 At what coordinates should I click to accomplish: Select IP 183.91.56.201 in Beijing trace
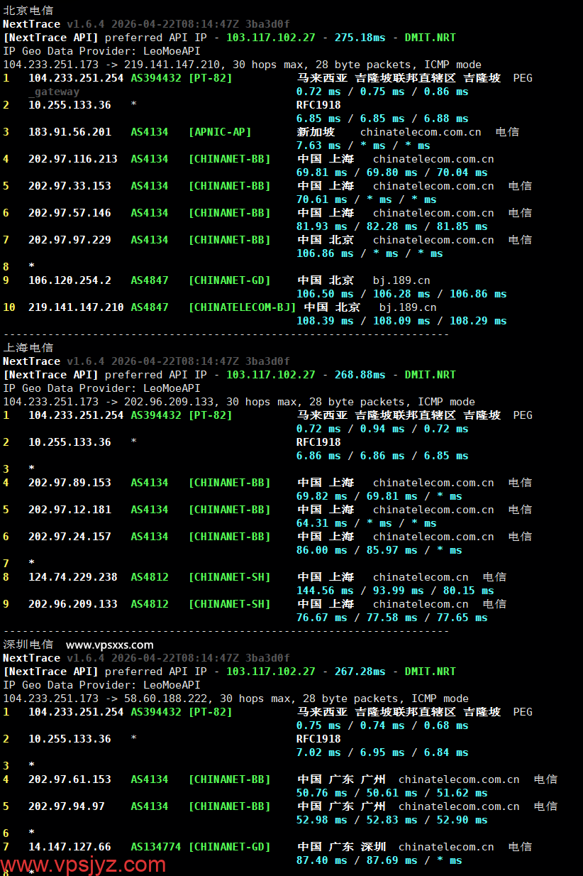[70, 132]
